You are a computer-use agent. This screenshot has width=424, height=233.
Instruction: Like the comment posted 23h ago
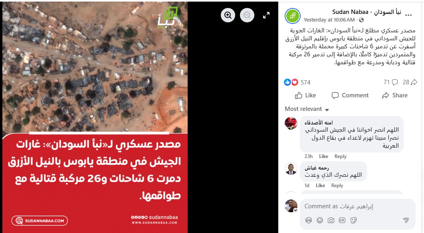323,156
